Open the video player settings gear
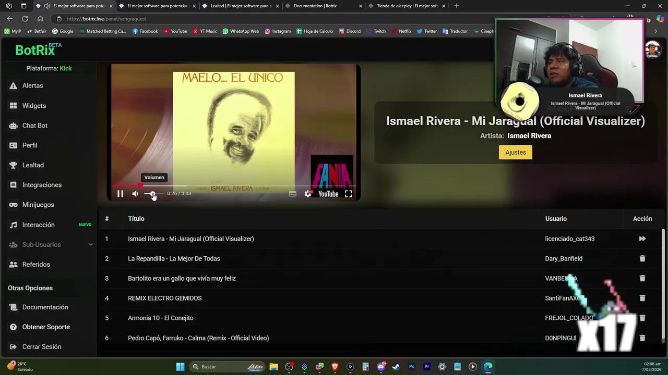This screenshot has height=375, width=668. (308, 194)
